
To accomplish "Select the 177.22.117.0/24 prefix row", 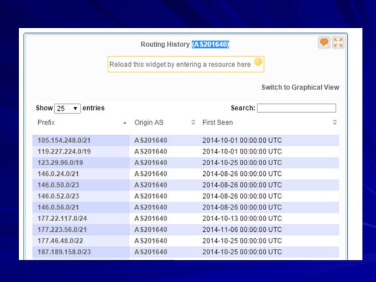I will tap(62, 218).
